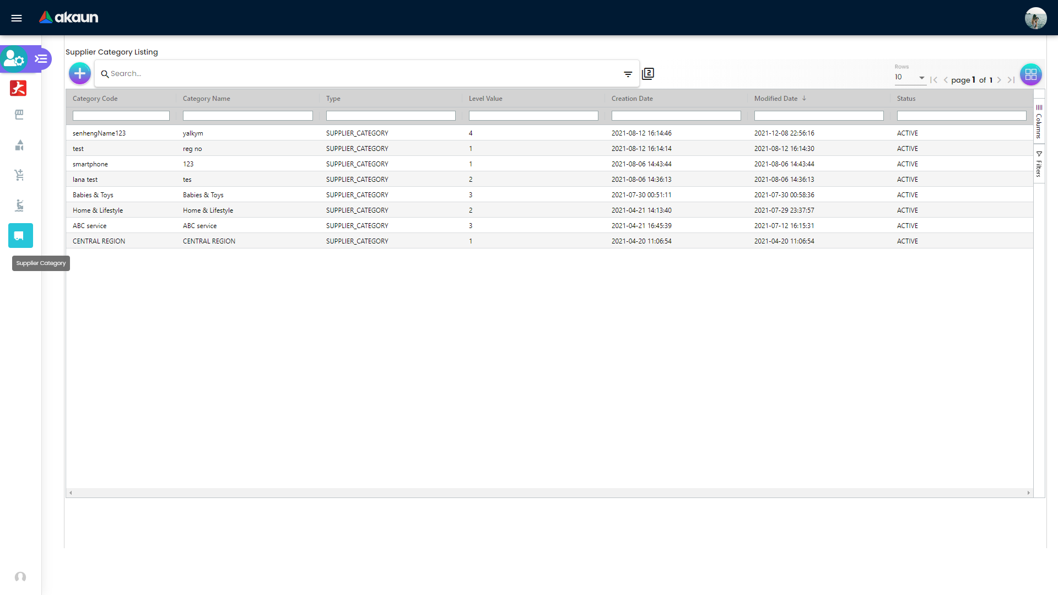1058x595 pixels.
Task: Open the filter options in search bar
Action: point(628,74)
